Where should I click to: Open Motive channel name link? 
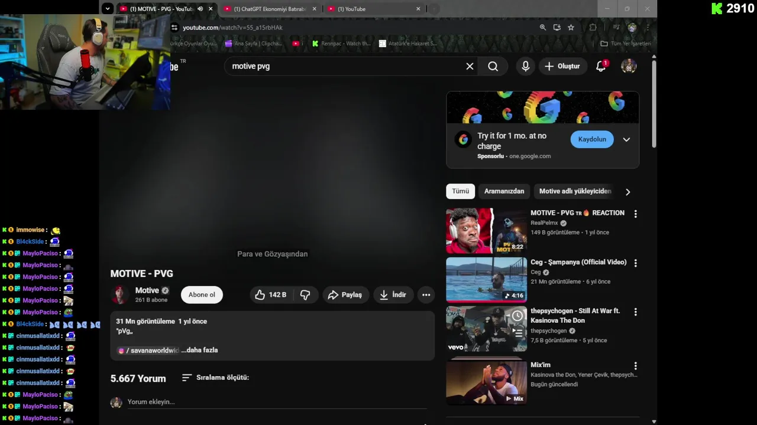point(147,290)
